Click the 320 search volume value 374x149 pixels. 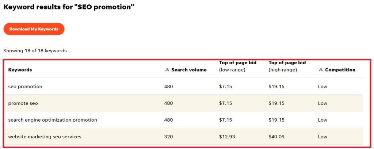pos(168,137)
